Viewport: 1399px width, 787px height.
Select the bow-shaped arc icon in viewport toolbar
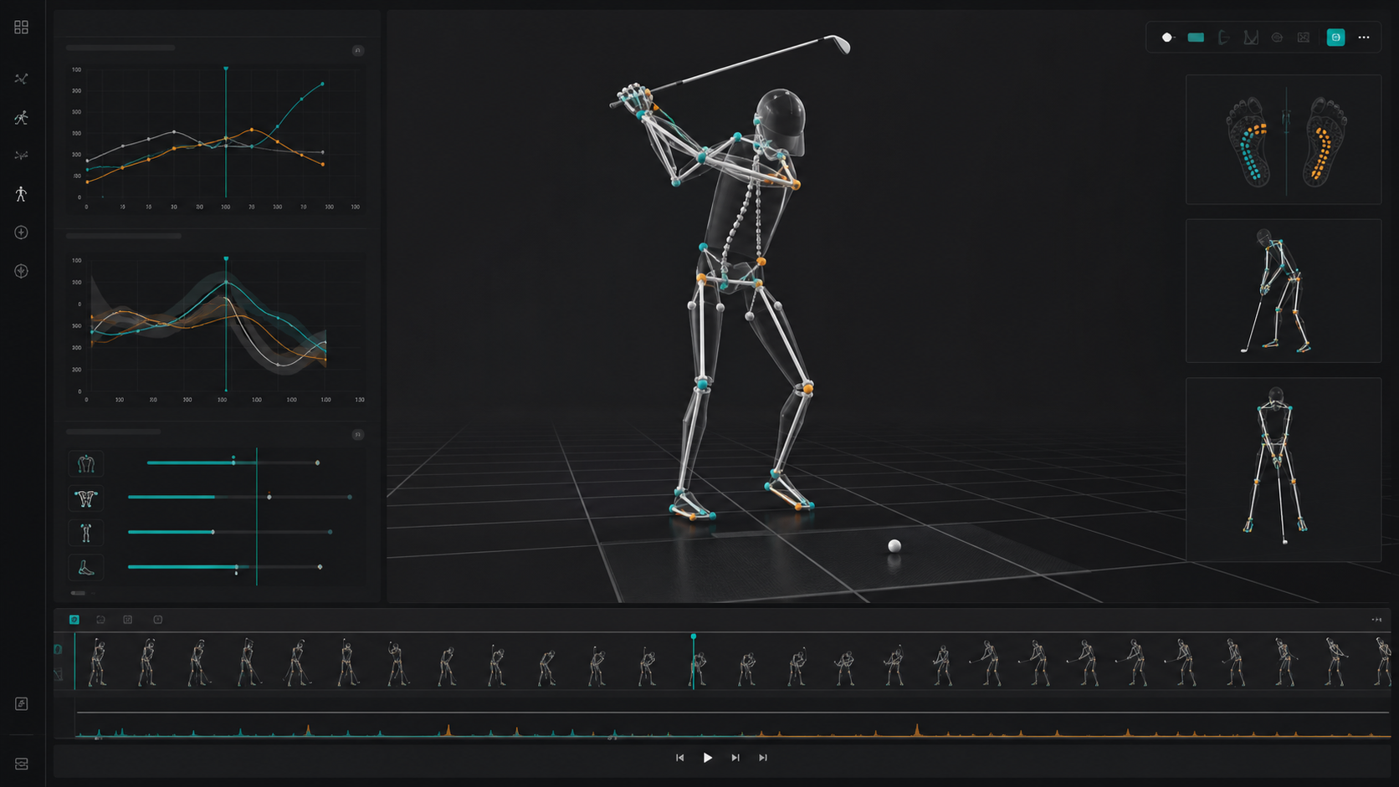(x=1223, y=38)
